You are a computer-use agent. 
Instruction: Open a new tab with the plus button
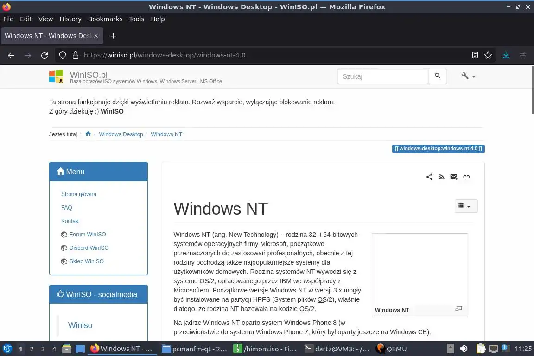pyautogui.click(x=114, y=36)
